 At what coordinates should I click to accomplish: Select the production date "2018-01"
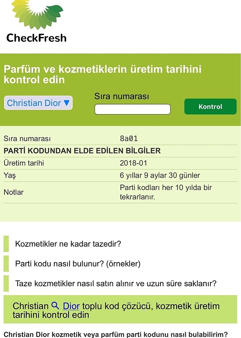[x=132, y=163]
